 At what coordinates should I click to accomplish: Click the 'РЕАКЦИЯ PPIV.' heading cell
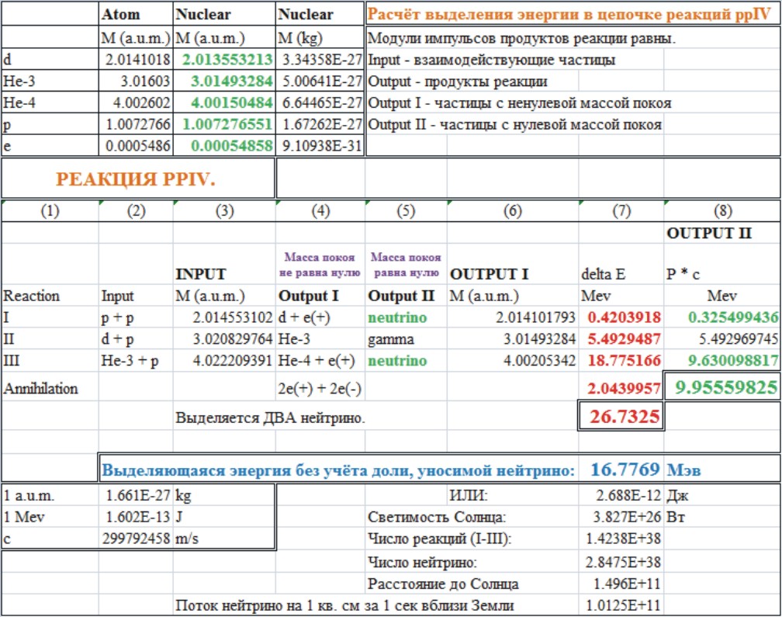click(x=137, y=179)
